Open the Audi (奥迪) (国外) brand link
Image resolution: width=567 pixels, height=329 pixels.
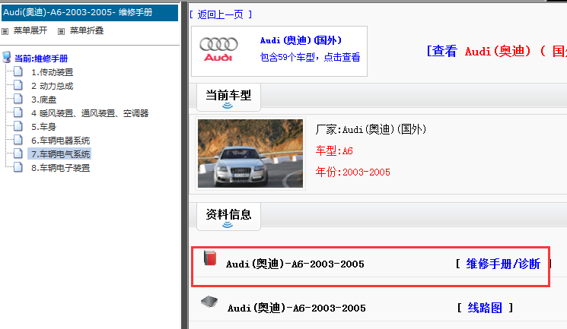[301, 40]
